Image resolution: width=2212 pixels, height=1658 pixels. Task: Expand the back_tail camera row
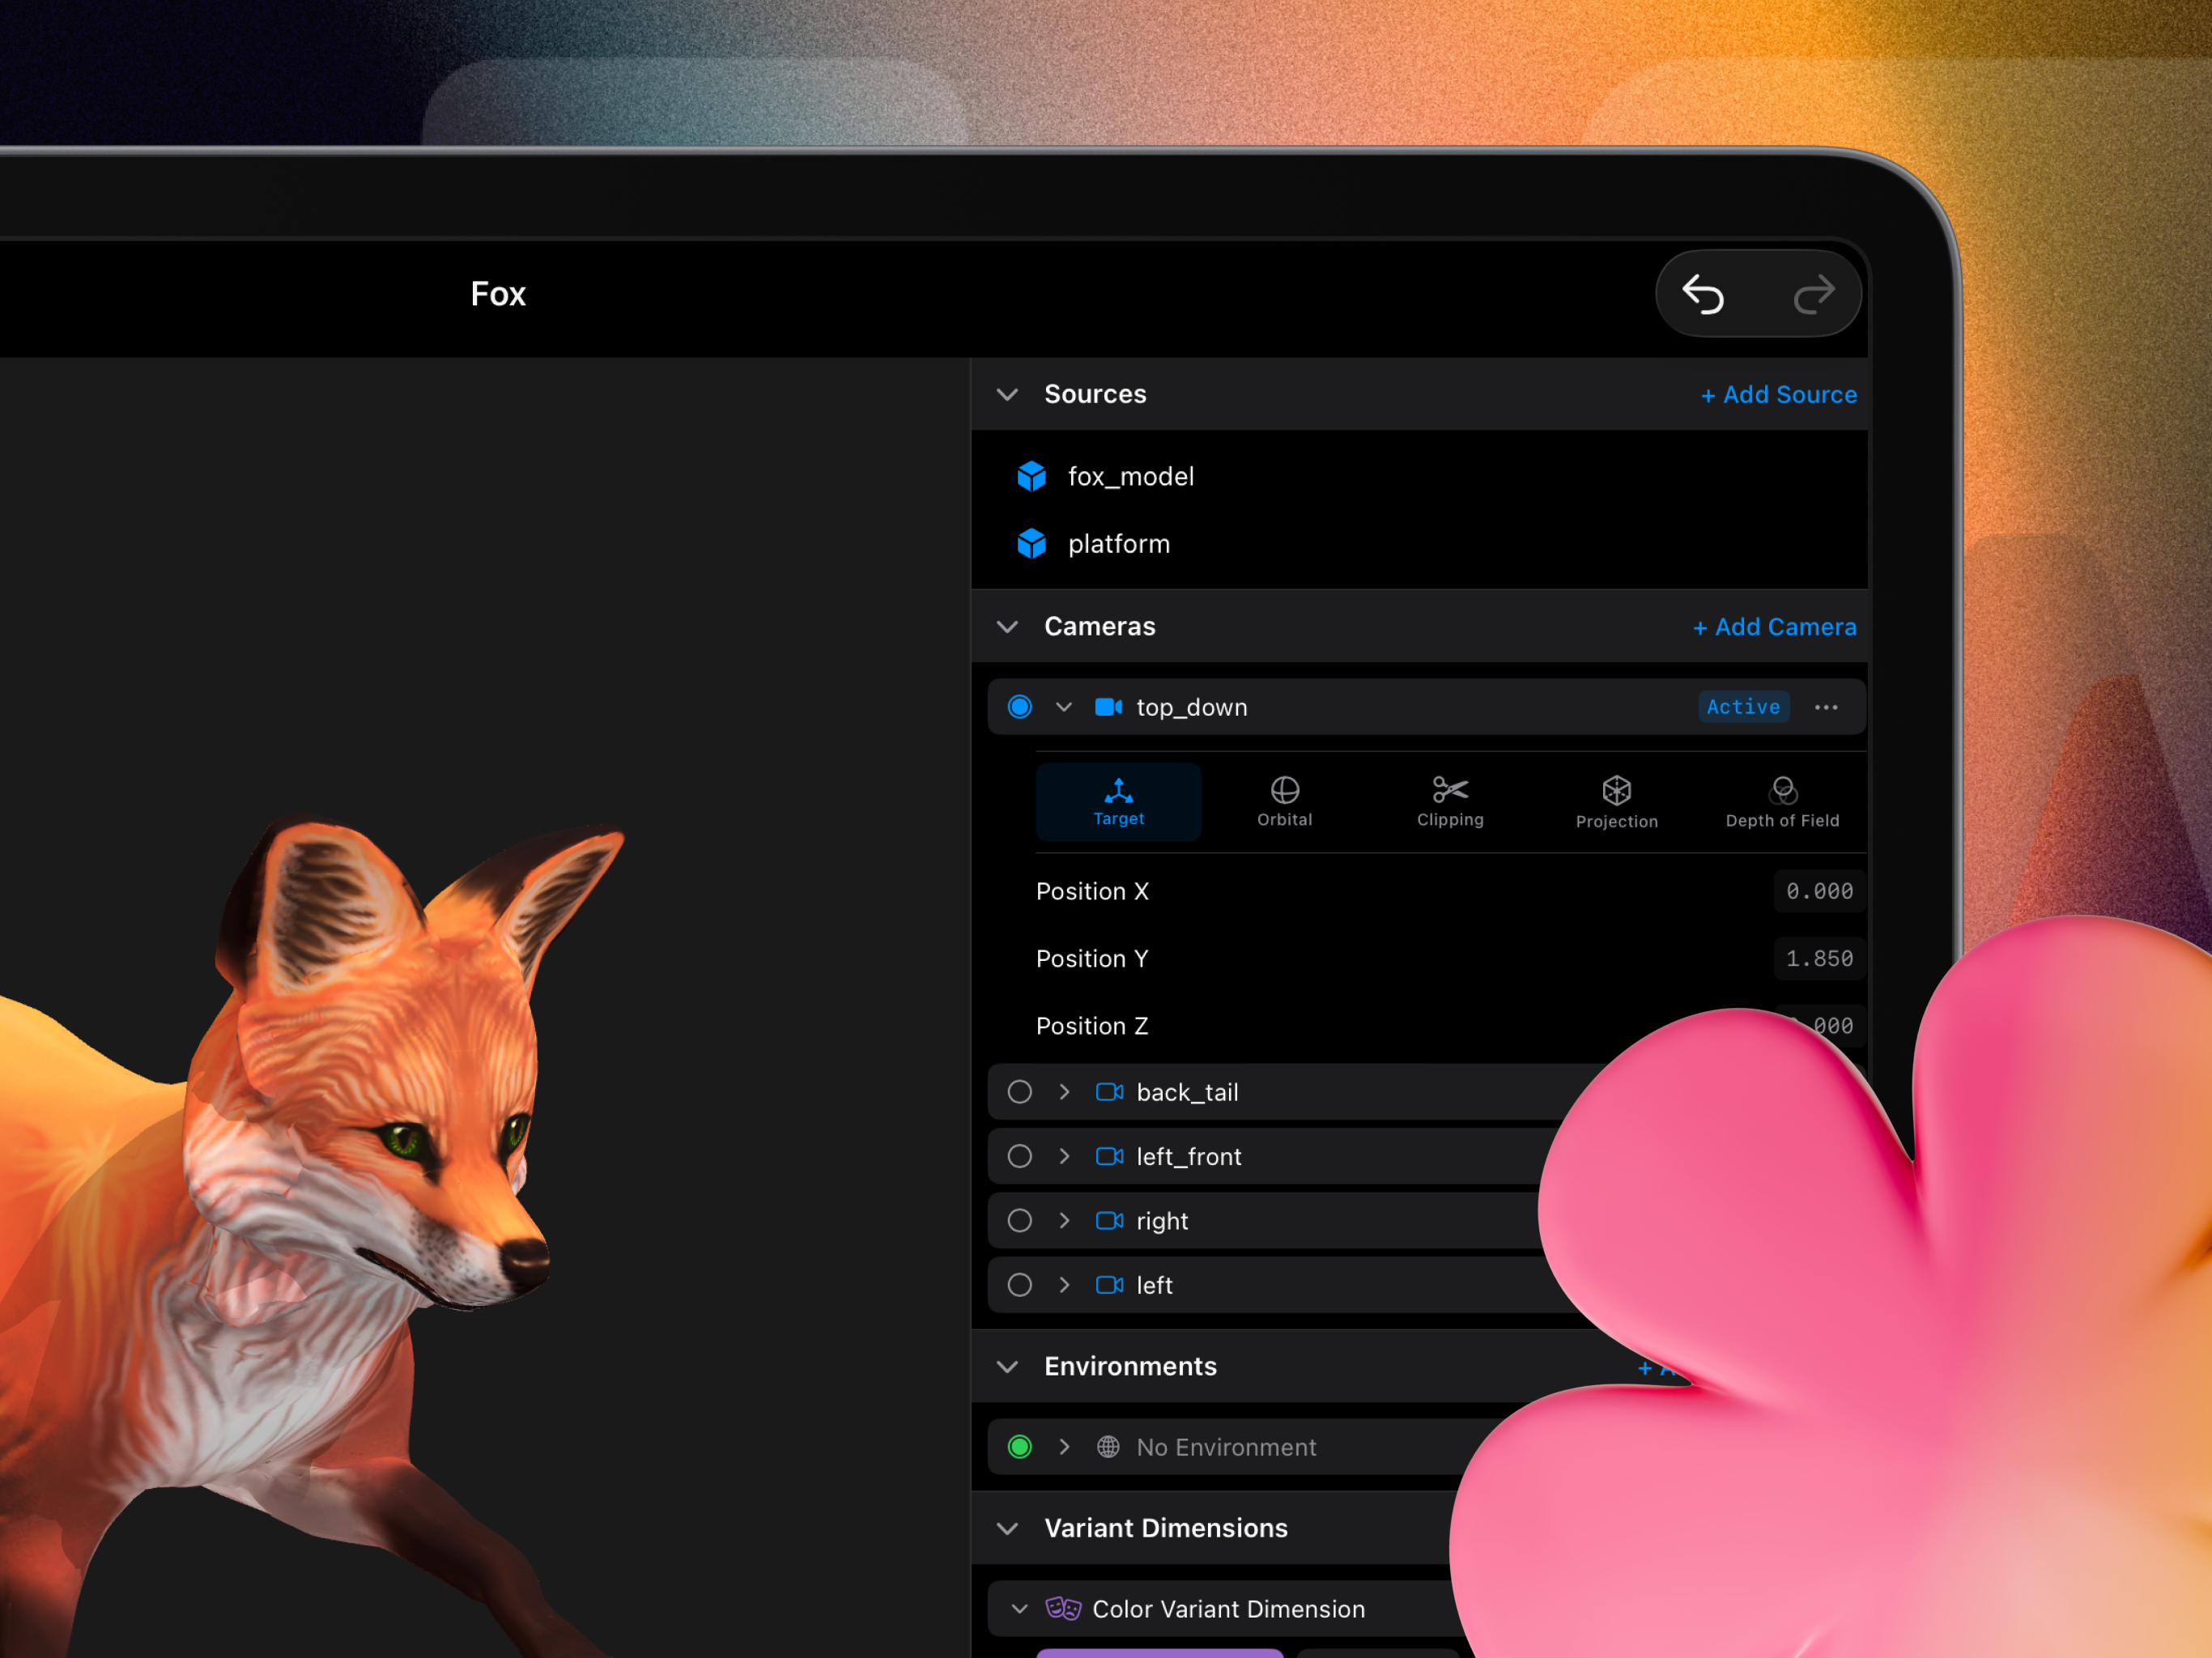pyautogui.click(x=1064, y=1092)
